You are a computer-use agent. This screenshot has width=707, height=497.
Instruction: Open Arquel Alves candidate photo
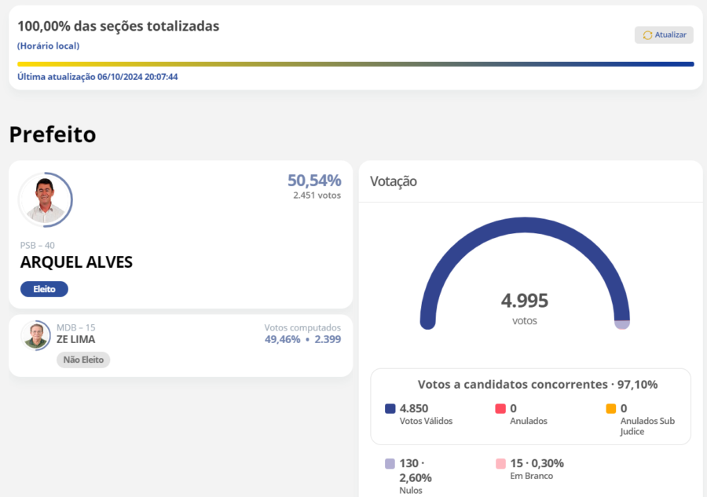coord(45,199)
